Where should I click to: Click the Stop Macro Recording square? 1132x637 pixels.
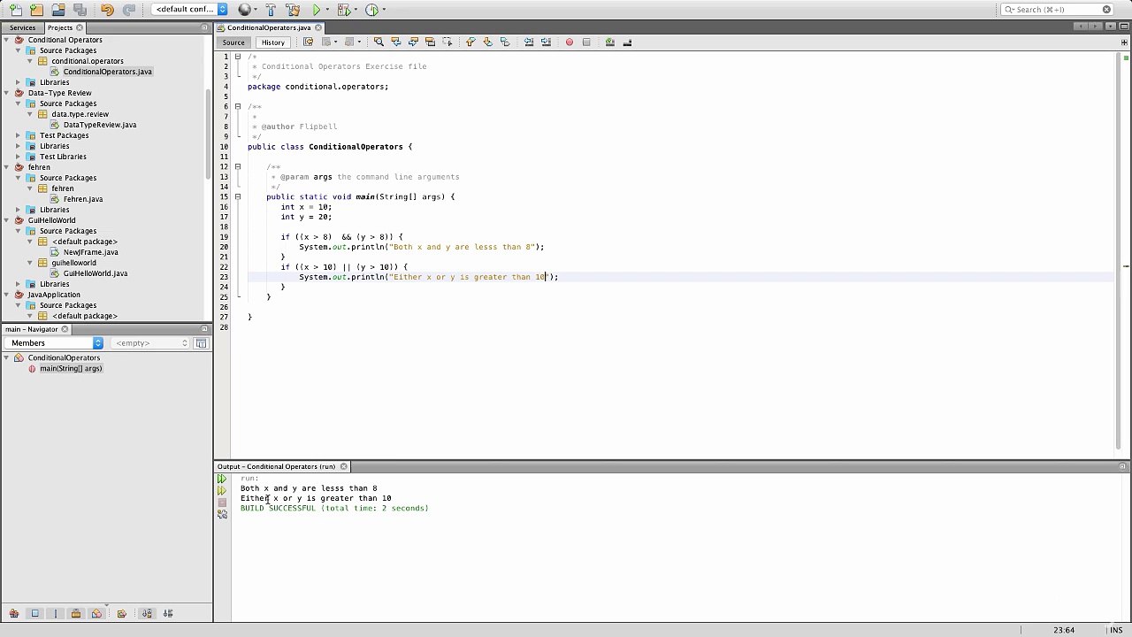click(586, 42)
